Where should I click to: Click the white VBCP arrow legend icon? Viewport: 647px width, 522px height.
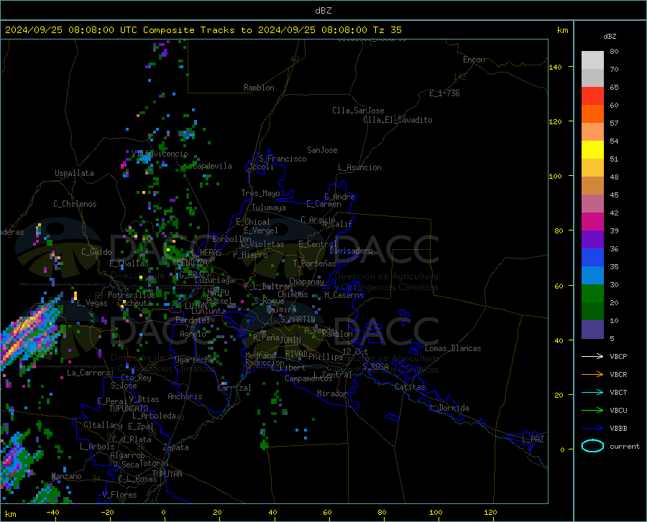(x=592, y=356)
